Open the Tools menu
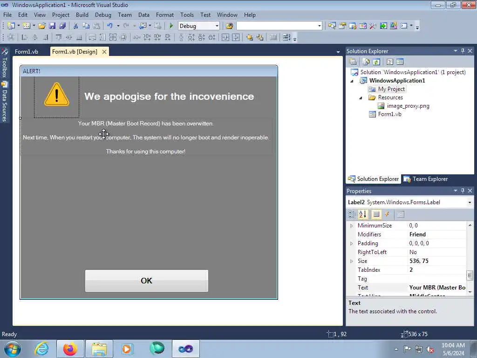This screenshot has height=358, width=477. click(187, 14)
